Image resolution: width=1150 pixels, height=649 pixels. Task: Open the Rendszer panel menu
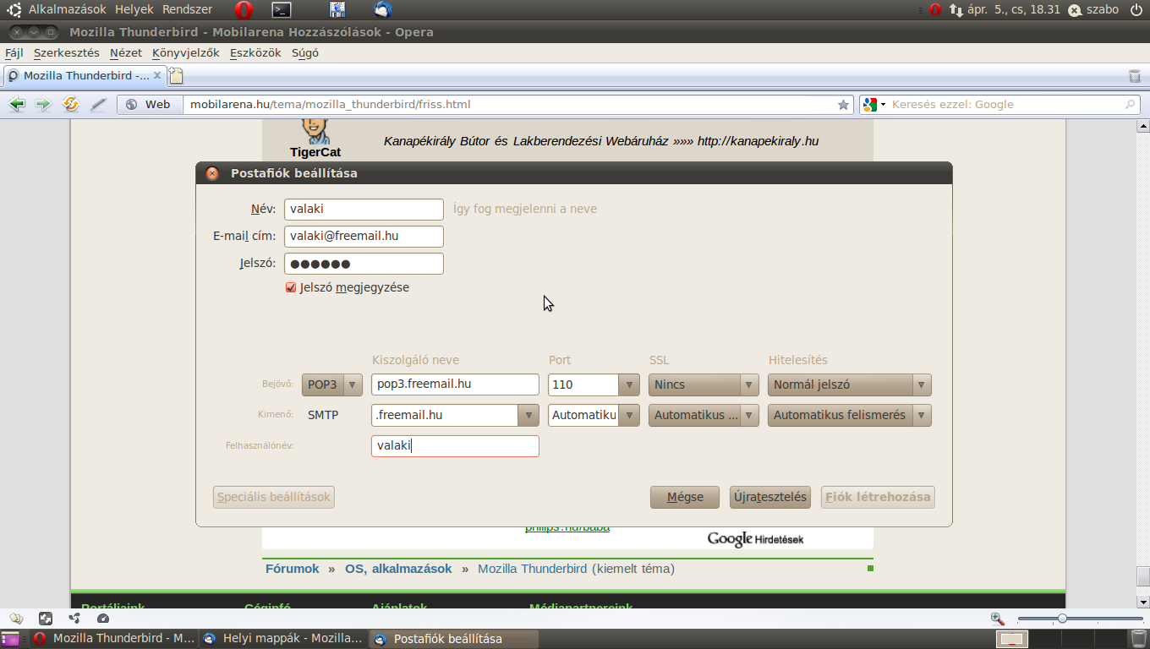point(188,10)
